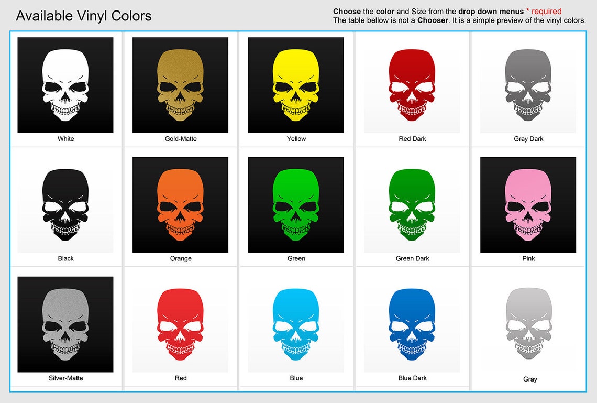Screen dimensions: 597x403
Task: Click the red required notice text
Action: point(544,11)
